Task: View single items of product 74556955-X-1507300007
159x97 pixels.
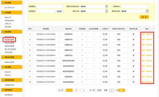Action: pyautogui.click(x=149, y=40)
